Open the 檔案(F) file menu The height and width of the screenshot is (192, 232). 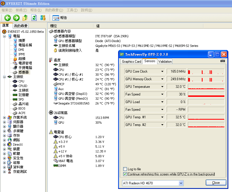(x=7, y=10)
